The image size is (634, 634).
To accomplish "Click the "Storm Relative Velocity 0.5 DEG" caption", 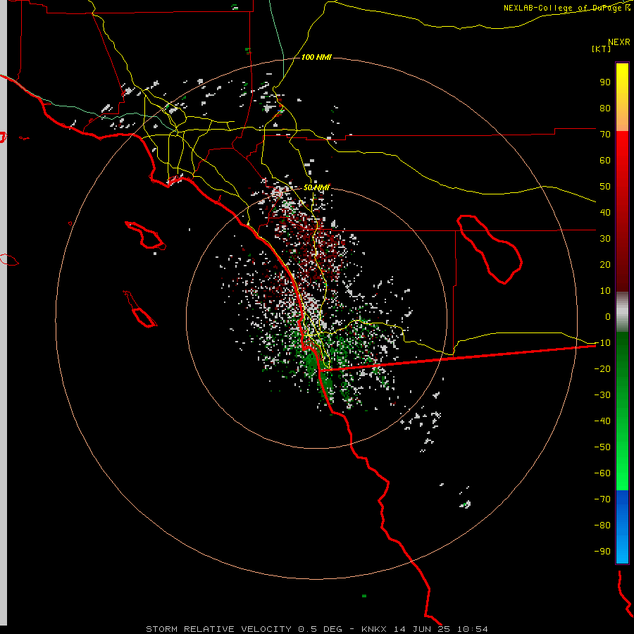I will tap(244, 629).
